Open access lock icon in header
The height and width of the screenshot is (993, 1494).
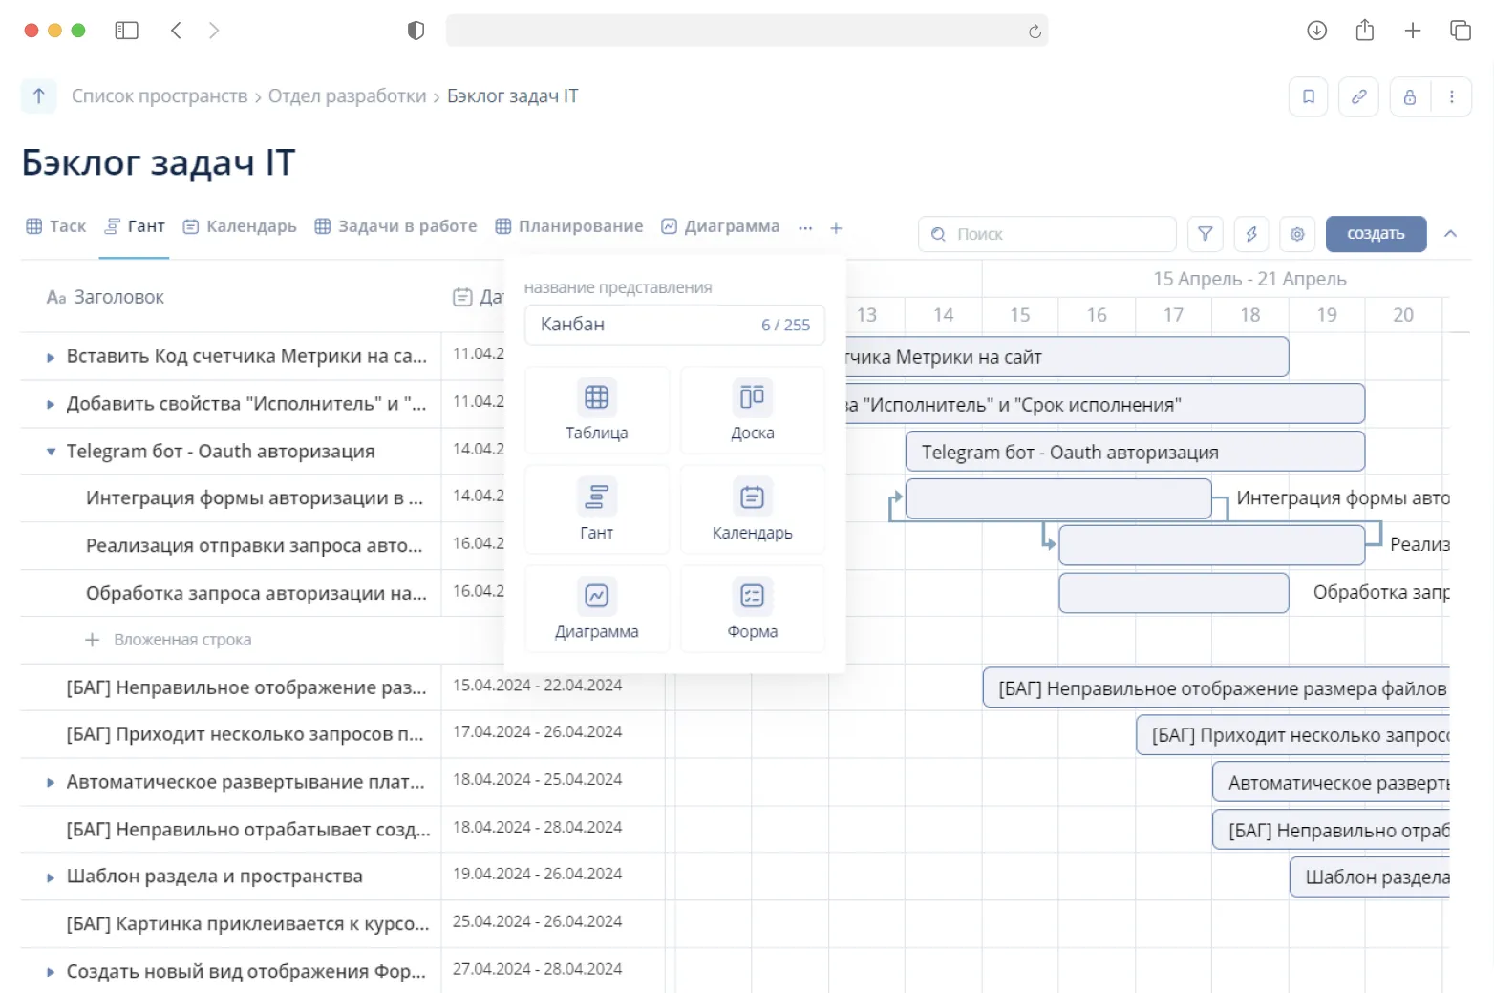(1410, 96)
